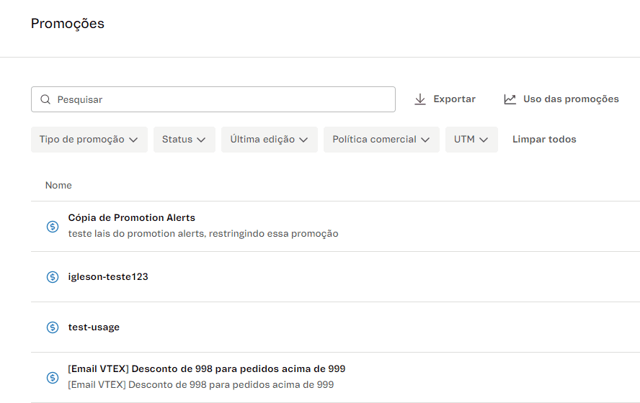Click the Nome column header
The height and width of the screenshot is (403, 640).
point(58,186)
